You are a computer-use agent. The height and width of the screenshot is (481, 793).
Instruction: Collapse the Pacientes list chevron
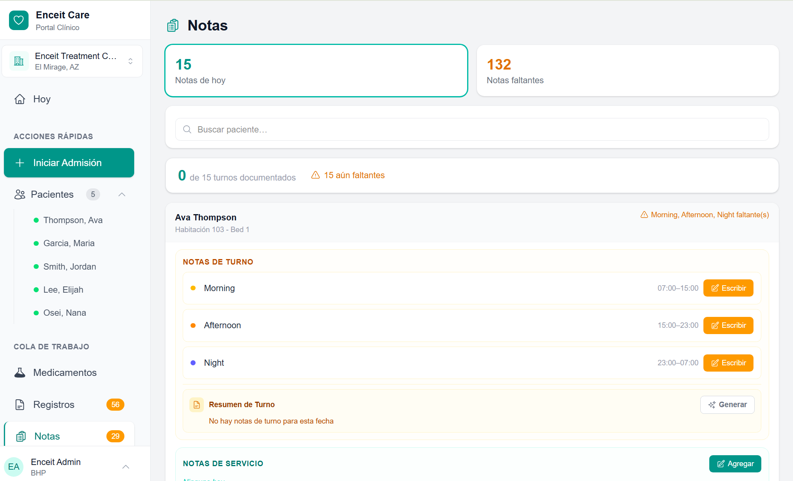(x=122, y=195)
